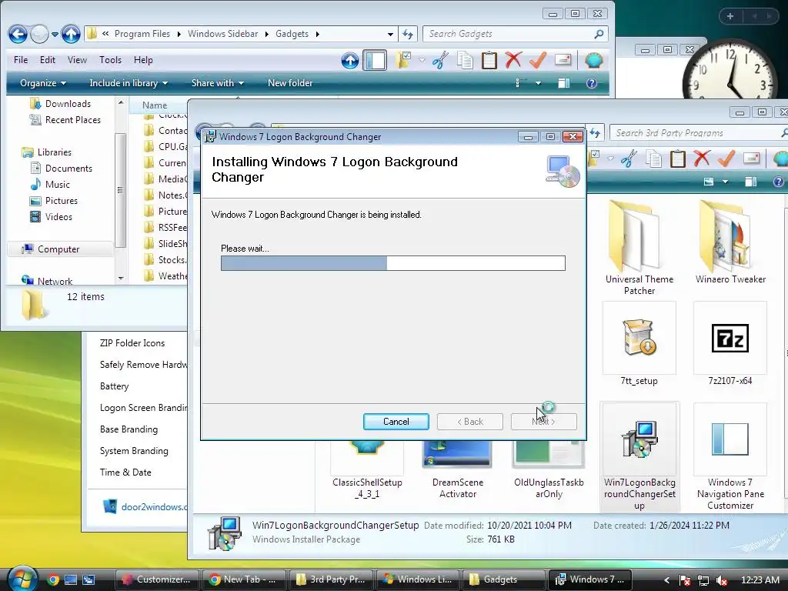788x591 pixels.
Task: Click the orange checkmark icon in Gadgets toolbar
Action: click(538, 60)
